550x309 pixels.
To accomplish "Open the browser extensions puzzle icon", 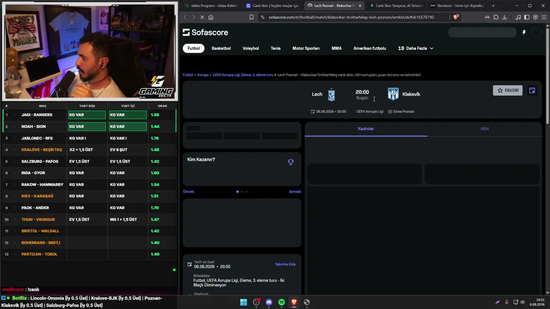I will (x=496, y=17).
